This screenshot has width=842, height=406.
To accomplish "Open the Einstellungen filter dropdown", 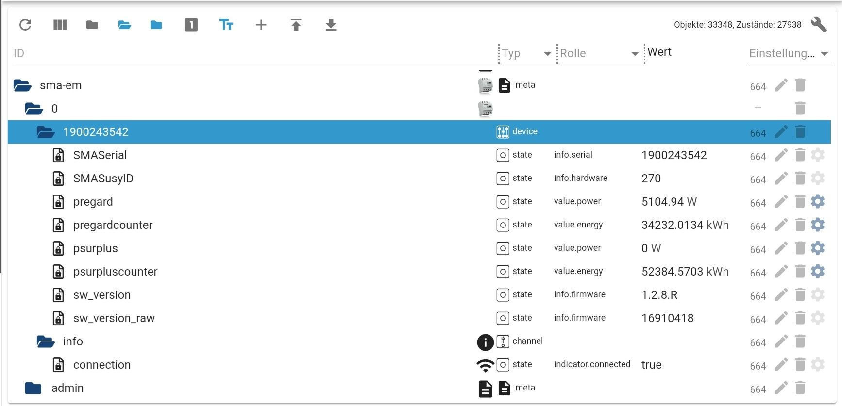I will click(x=824, y=54).
